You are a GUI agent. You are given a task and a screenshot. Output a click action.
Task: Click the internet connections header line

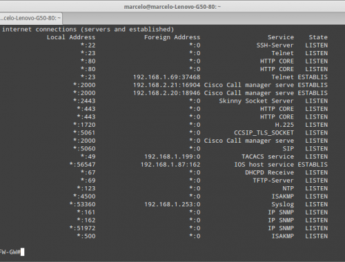88,30
